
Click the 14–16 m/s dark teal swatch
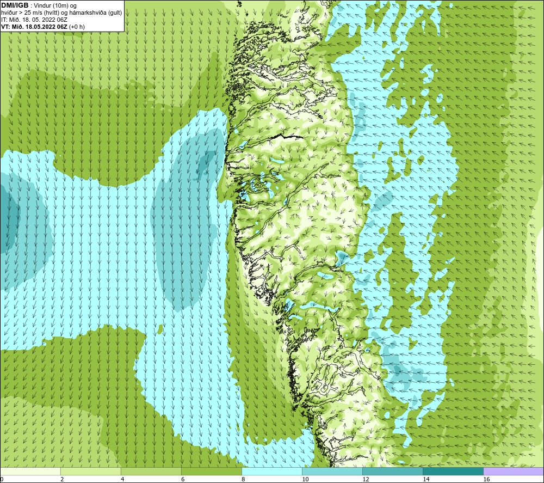453,471
